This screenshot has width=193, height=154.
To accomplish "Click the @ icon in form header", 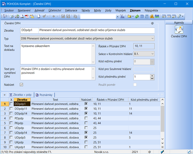I will (152, 23).
